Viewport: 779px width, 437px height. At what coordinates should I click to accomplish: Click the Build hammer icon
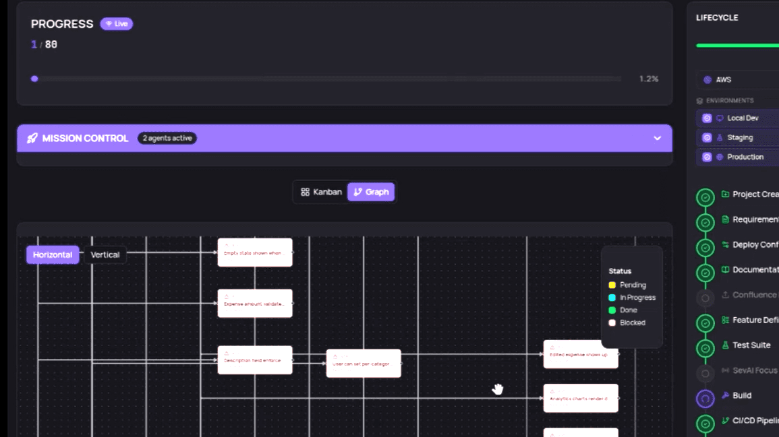click(x=725, y=395)
